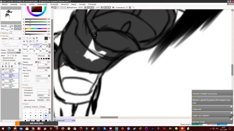Create a new layer in layer panel
234x131 pixels.
[x=3, y=64]
